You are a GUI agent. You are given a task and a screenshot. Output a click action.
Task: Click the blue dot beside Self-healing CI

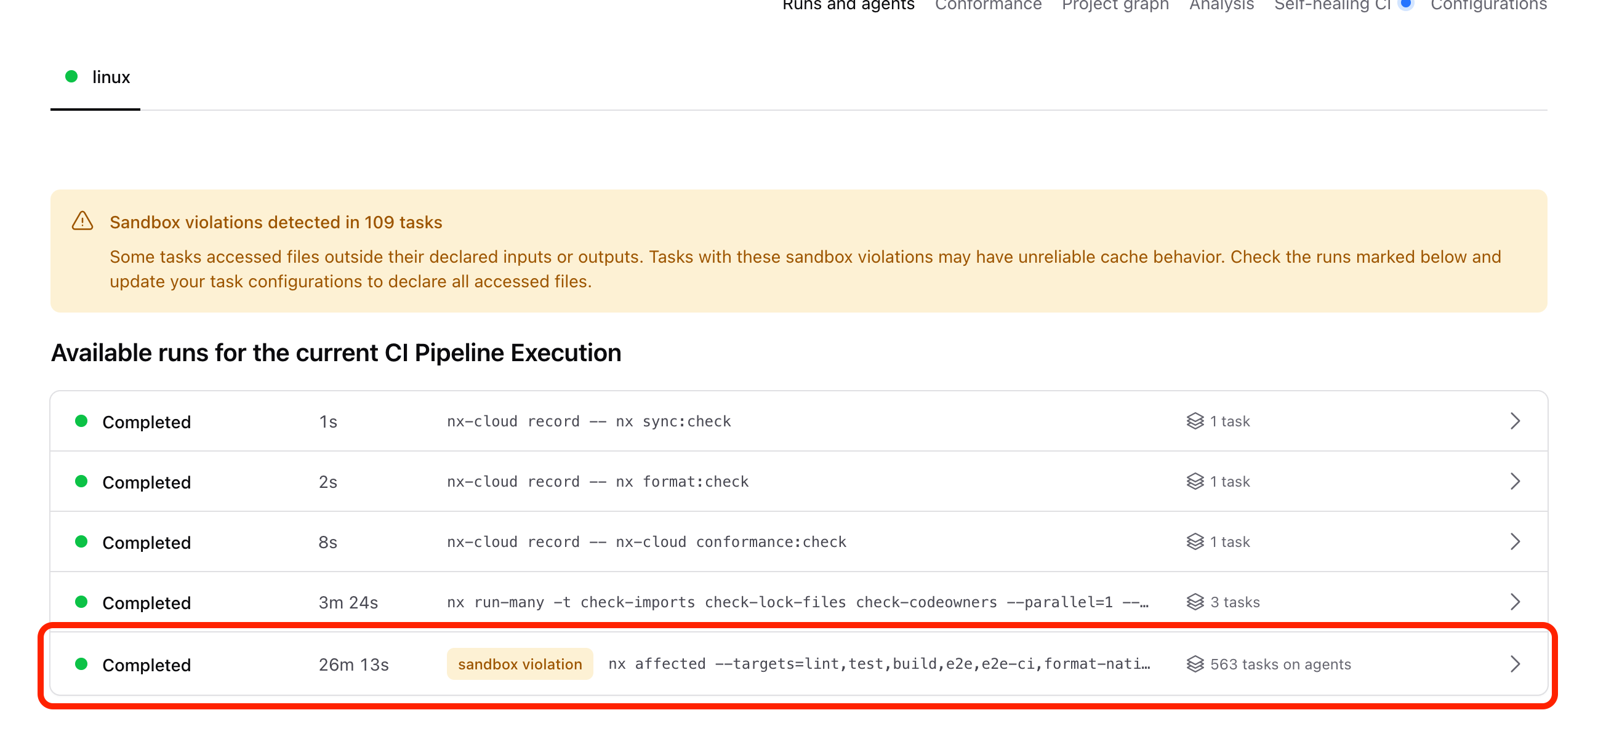pos(1406,4)
